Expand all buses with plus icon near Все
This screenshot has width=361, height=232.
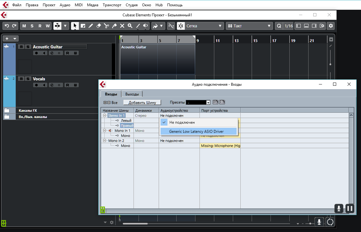point(105,102)
